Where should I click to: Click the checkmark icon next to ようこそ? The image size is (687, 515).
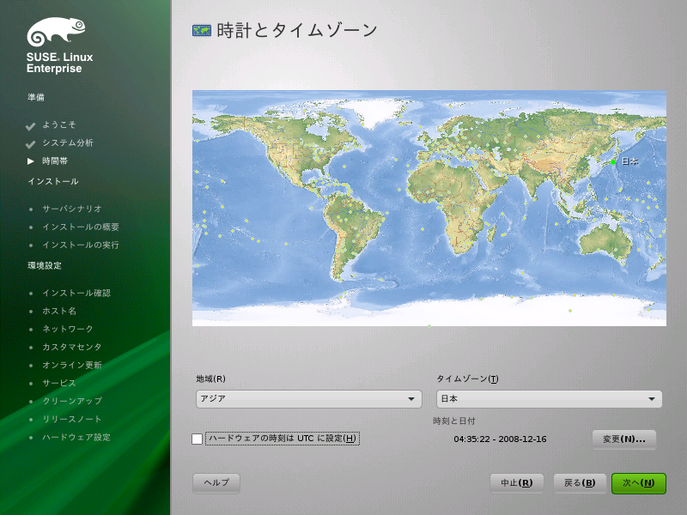pos(30,126)
